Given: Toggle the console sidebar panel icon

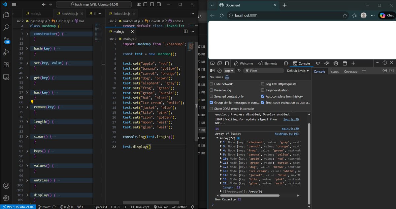Looking at the screenshot, I should pos(213,71).
